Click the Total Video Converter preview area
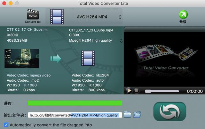The image size is (205, 129). pyautogui.click(x=164, y=59)
